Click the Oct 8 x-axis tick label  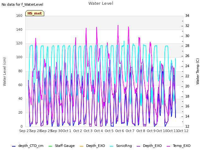pos(141,131)
